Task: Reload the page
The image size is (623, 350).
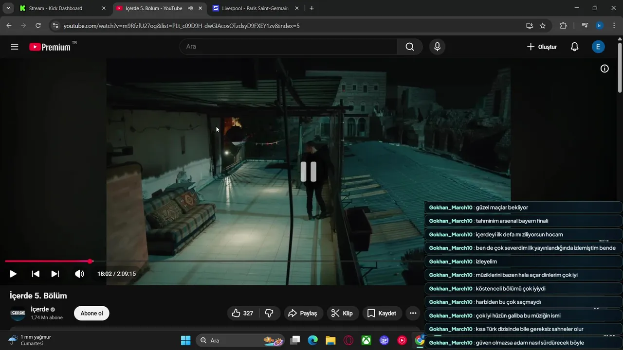Action: click(38, 26)
